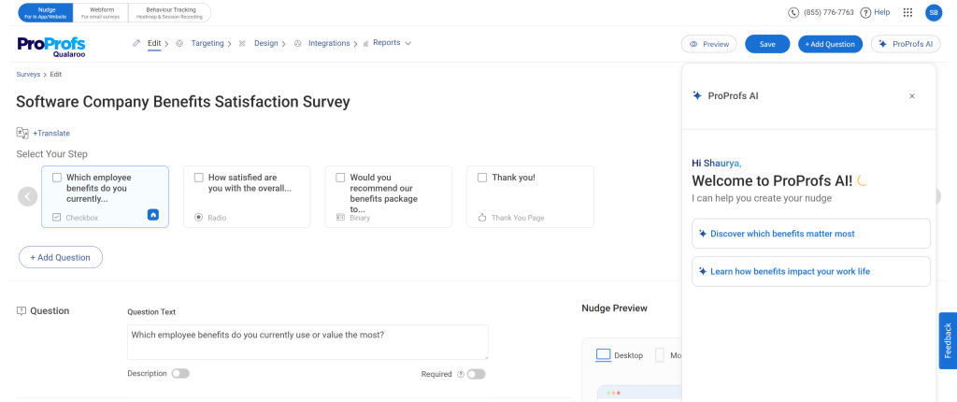Screen dimensions: 957x402
Task: Switch to Behaviour Tracking tab
Action: coord(170,13)
